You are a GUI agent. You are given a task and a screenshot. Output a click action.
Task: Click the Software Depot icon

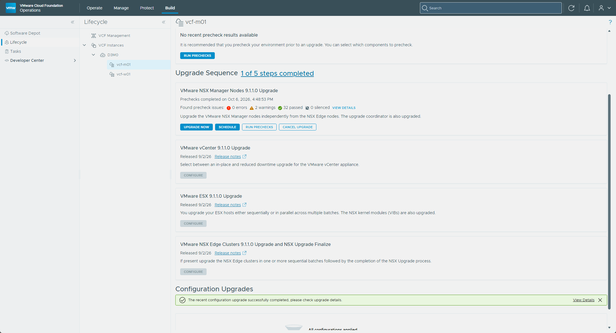coord(7,33)
